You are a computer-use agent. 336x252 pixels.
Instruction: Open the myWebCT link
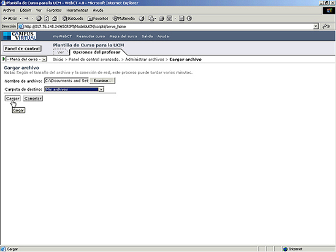point(63,36)
